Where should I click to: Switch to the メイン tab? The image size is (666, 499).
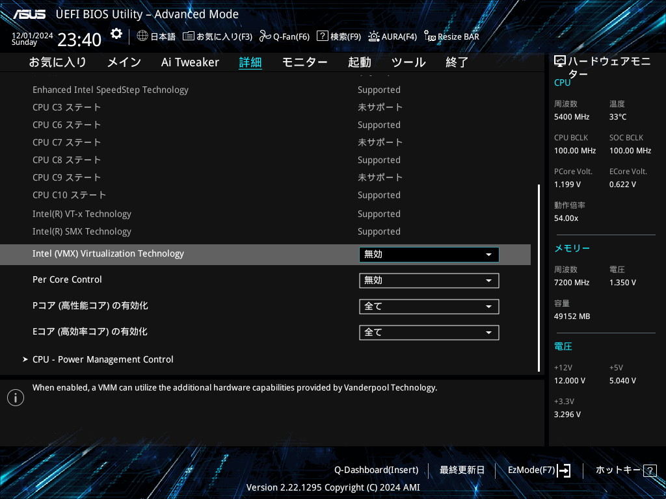coord(124,62)
